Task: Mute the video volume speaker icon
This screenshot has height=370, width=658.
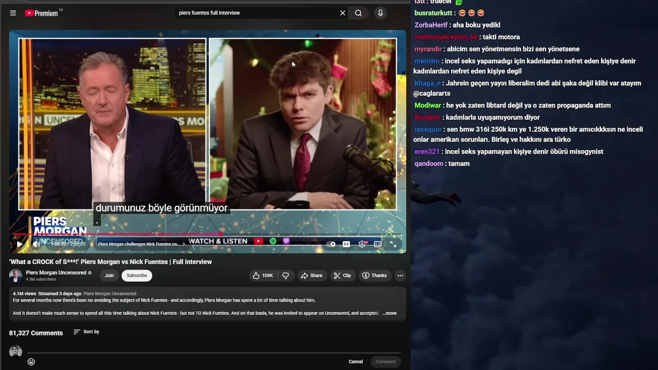Action: point(36,244)
